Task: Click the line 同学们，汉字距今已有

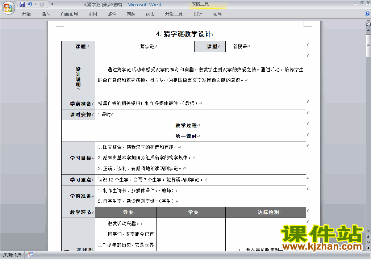Action: click(130, 234)
